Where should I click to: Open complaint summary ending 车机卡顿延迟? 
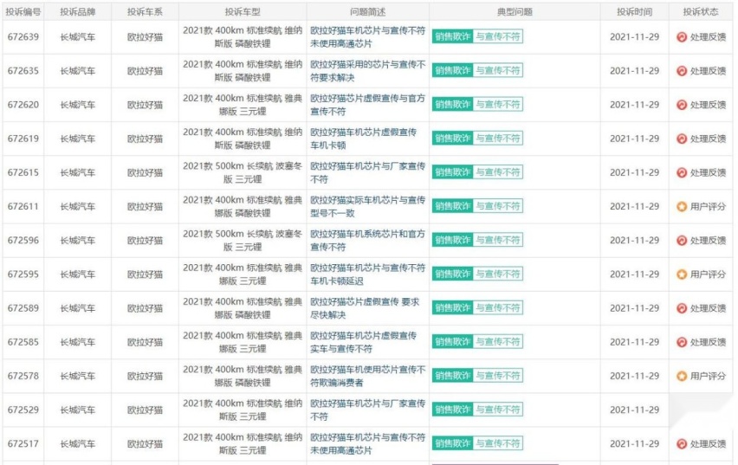(x=367, y=274)
